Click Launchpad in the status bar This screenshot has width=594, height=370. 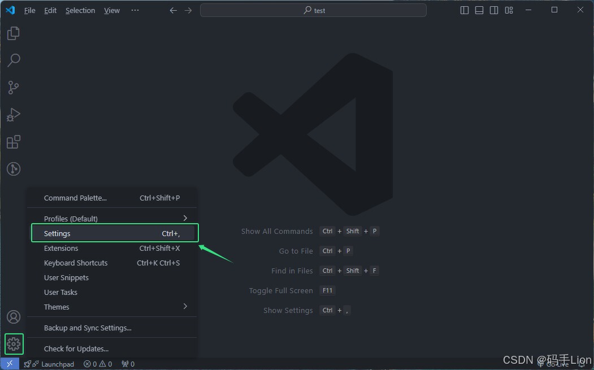[x=49, y=364]
